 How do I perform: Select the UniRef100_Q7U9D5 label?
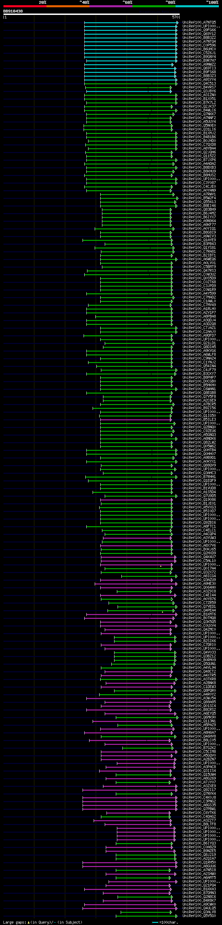tap(199, 496)
